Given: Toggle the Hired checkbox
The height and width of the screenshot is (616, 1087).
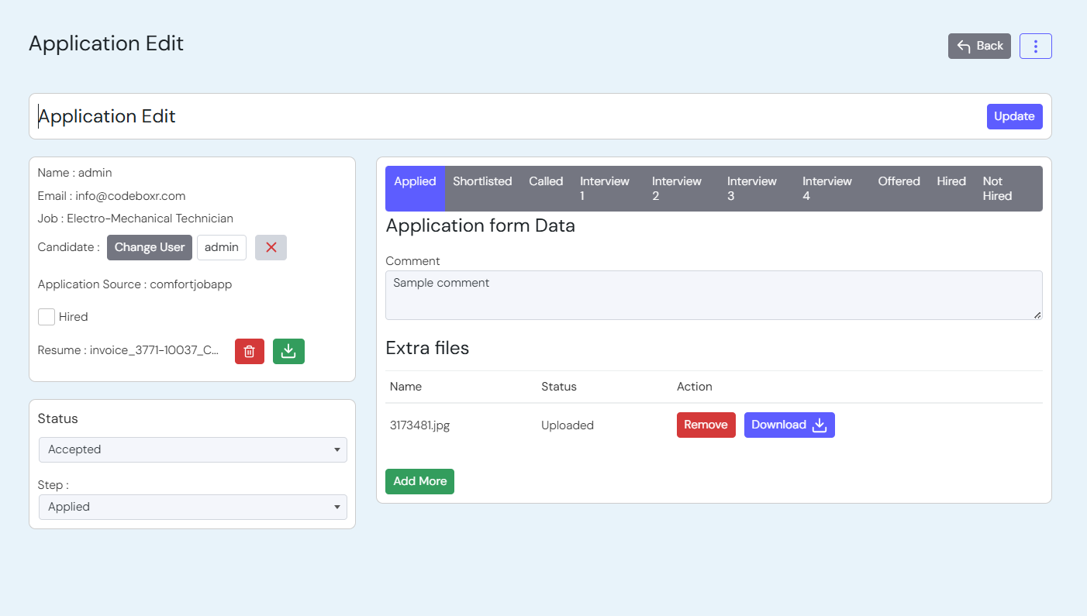Looking at the screenshot, I should [47, 317].
